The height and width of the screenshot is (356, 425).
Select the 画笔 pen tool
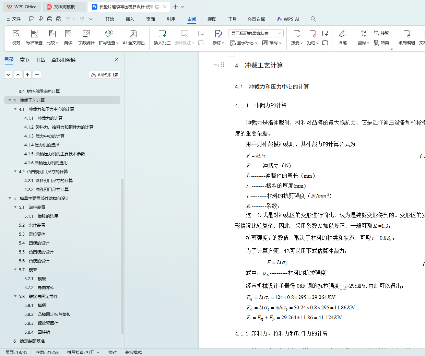pos(342,37)
